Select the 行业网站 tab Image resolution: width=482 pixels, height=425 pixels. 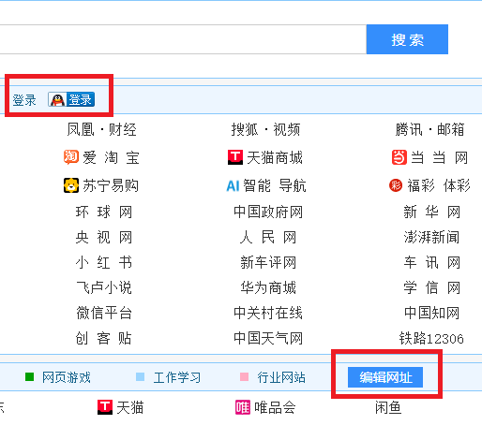[281, 377]
